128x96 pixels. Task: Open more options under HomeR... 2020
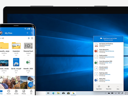[28, 73]
